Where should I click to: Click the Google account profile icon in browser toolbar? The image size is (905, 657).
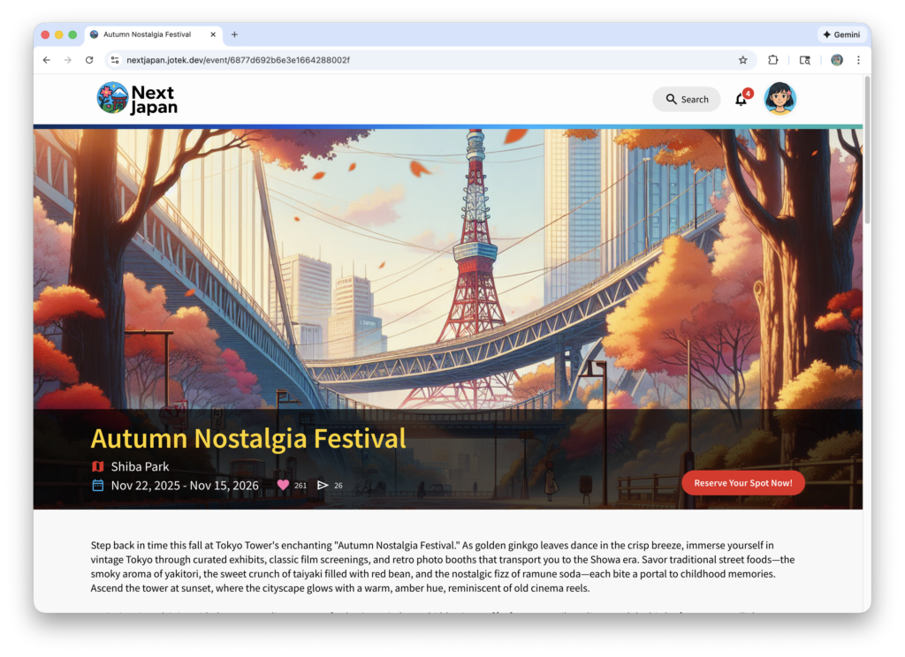click(836, 59)
